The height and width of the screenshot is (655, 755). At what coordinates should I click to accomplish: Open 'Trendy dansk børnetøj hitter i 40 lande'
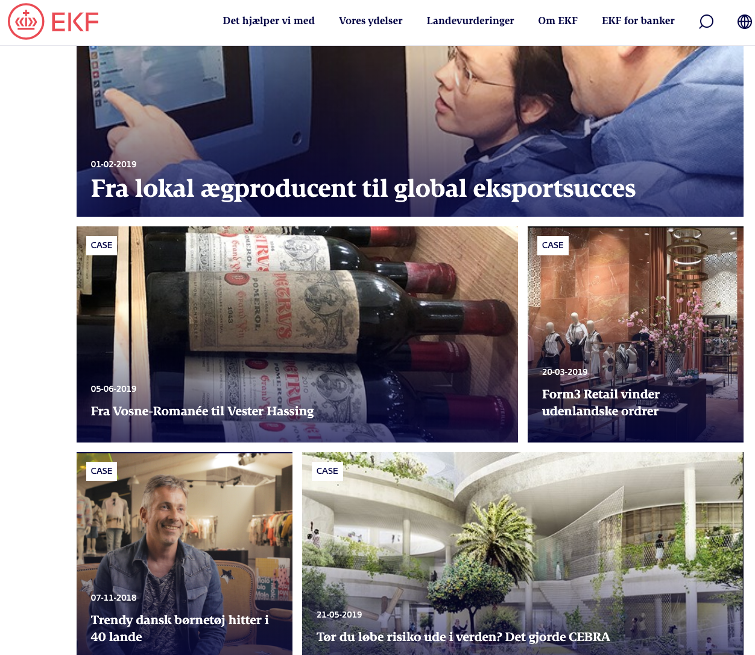(180, 628)
